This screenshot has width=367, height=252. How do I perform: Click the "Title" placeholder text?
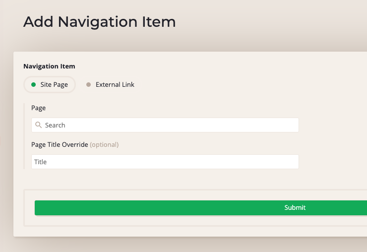[x=40, y=162]
